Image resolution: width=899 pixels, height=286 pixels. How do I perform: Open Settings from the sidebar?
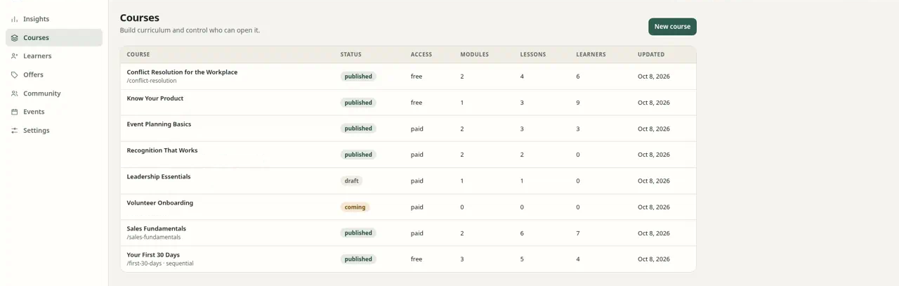pyautogui.click(x=54, y=131)
